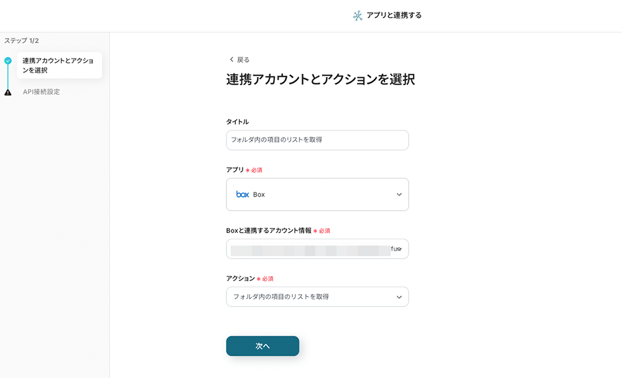The height and width of the screenshot is (378, 622).
Task: Click the teal checkmark step icon
Action: click(x=8, y=61)
